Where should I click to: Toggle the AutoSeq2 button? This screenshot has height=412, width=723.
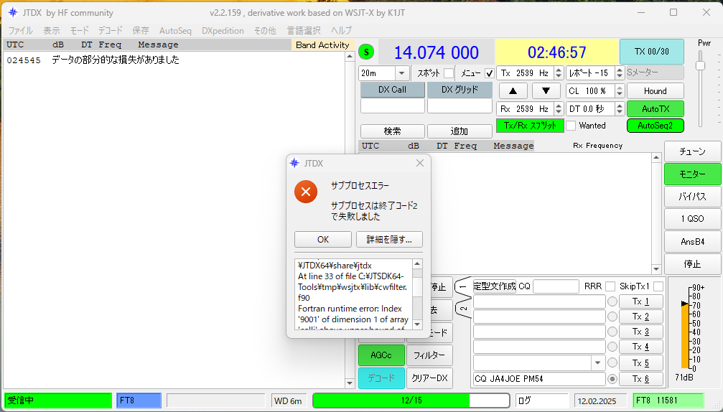tap(656, 126)
